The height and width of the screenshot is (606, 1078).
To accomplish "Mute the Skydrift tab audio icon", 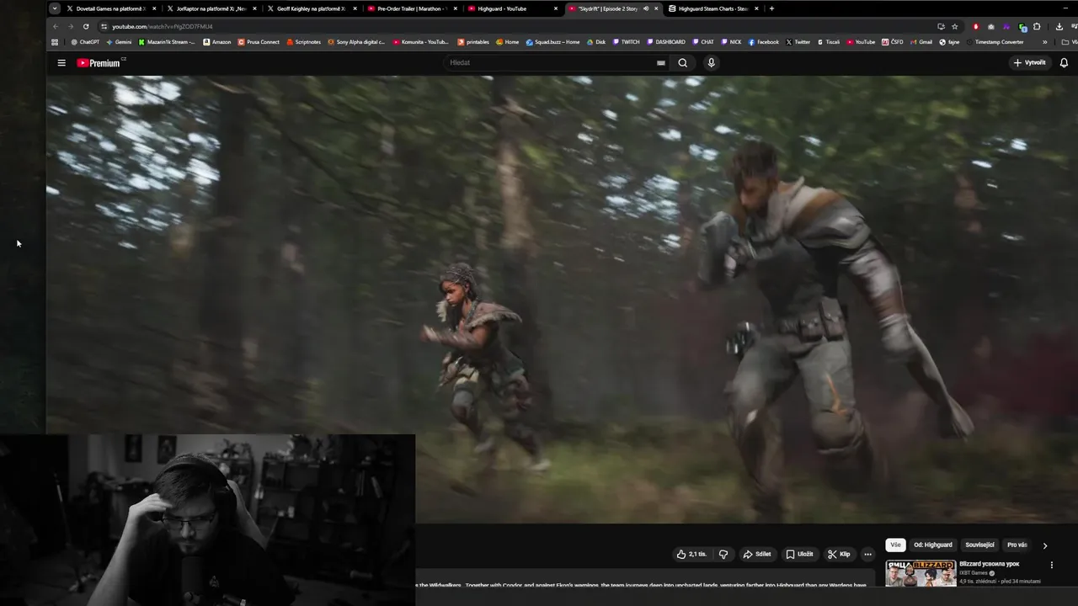I will point(646,8).
